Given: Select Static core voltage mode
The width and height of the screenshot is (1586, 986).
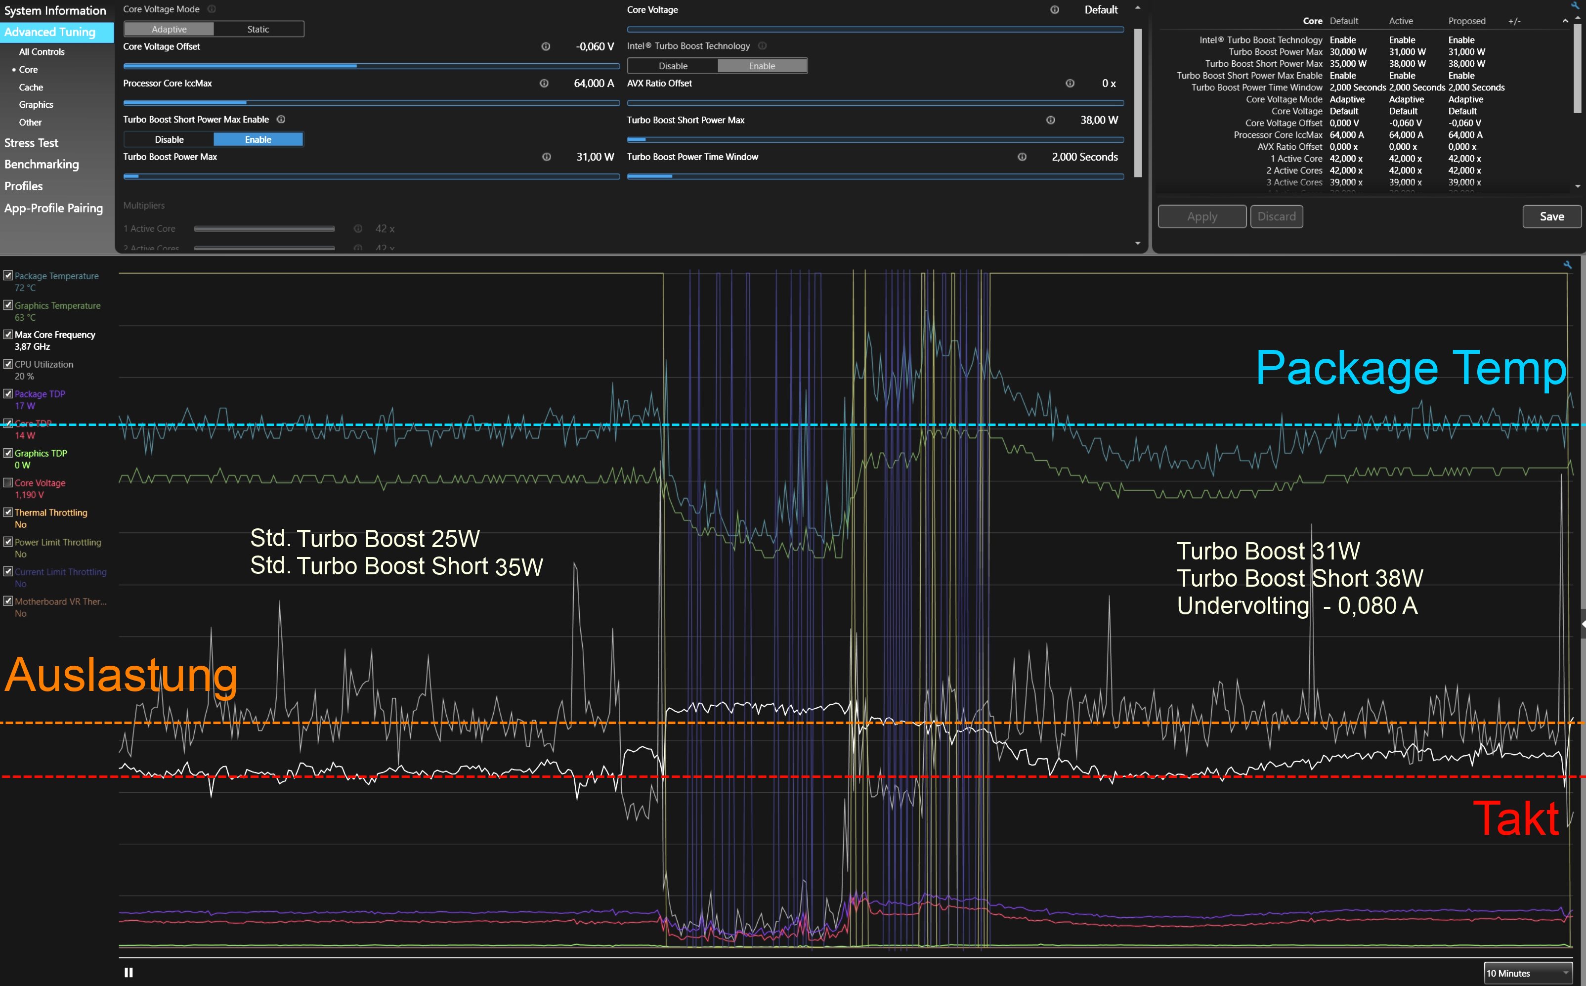Looking at the screenshot, I should pos(258,29).
